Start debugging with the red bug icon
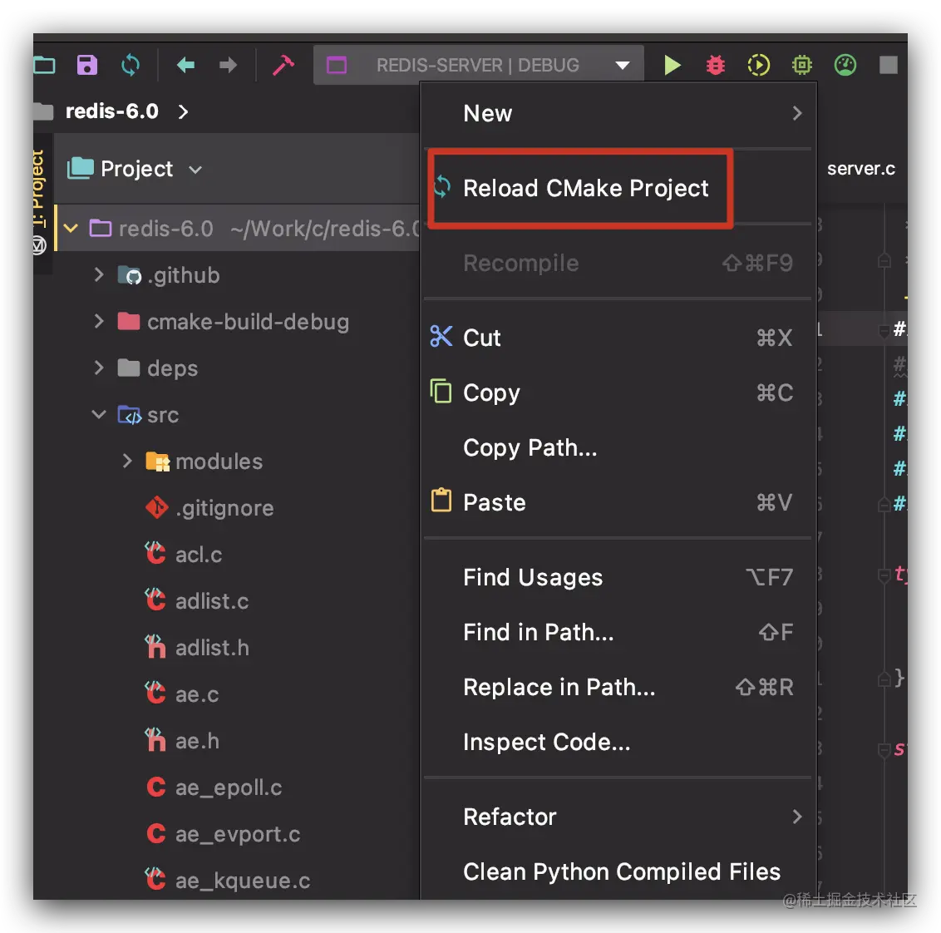 716,65
